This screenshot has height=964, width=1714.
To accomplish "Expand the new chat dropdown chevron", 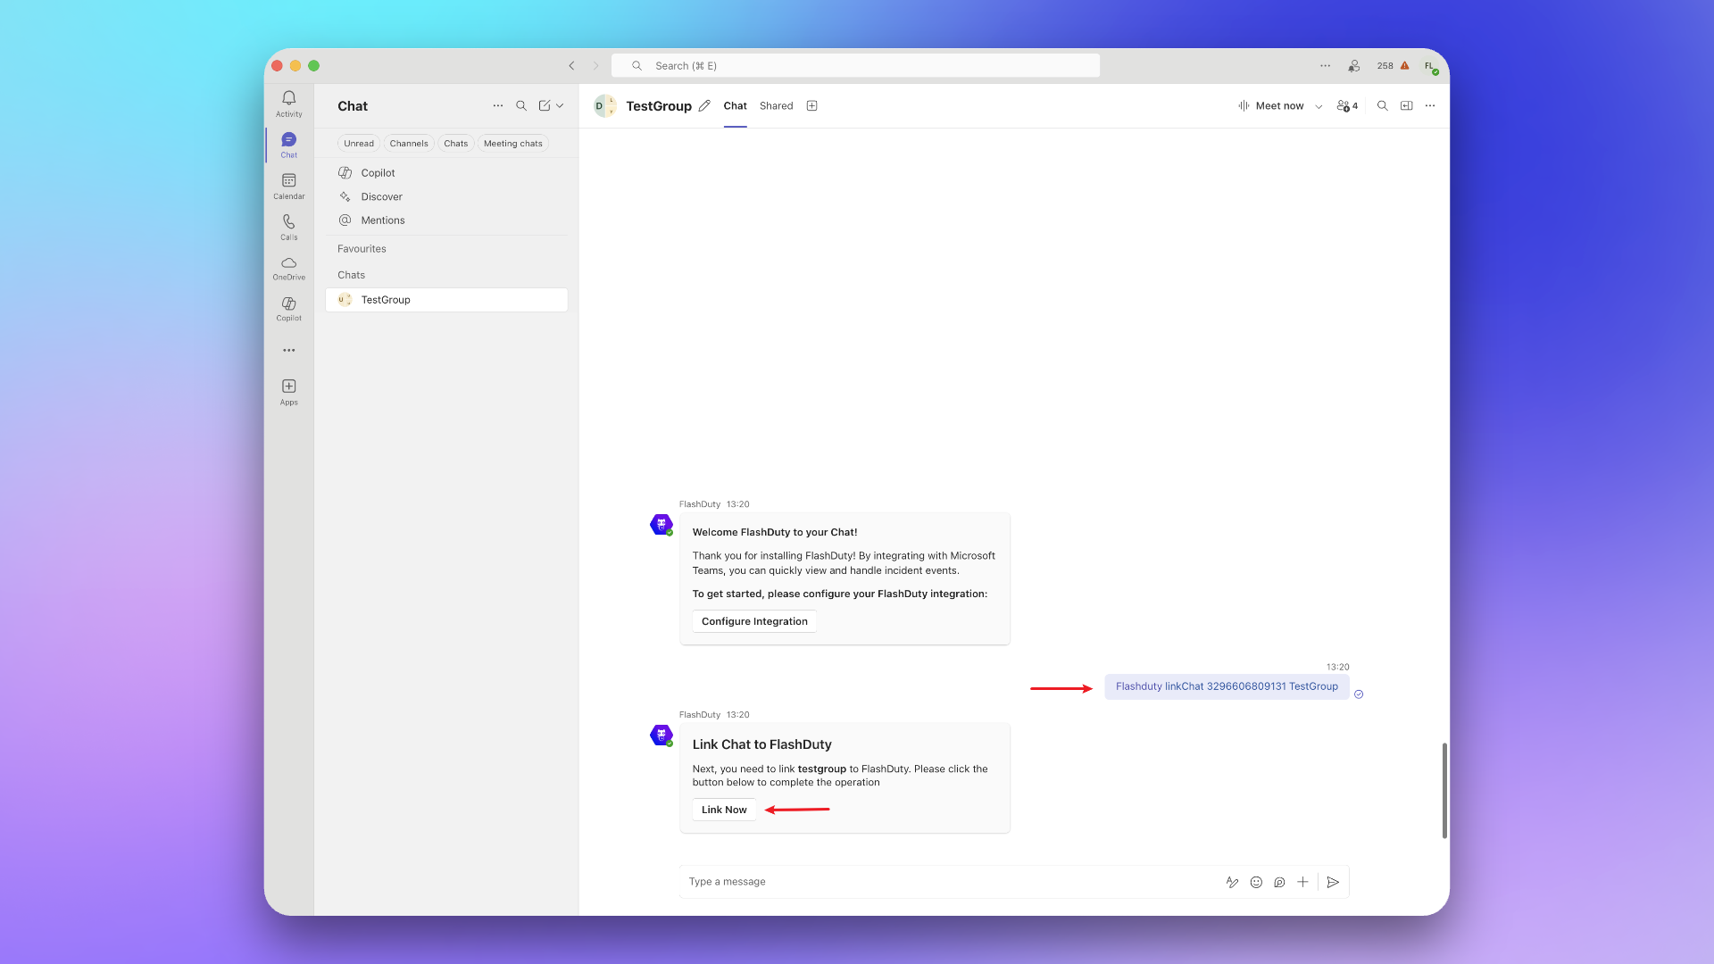I will [x=561, y=105].
